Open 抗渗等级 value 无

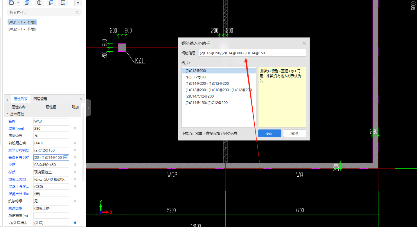pyautogui.click(x=51, y=201)
